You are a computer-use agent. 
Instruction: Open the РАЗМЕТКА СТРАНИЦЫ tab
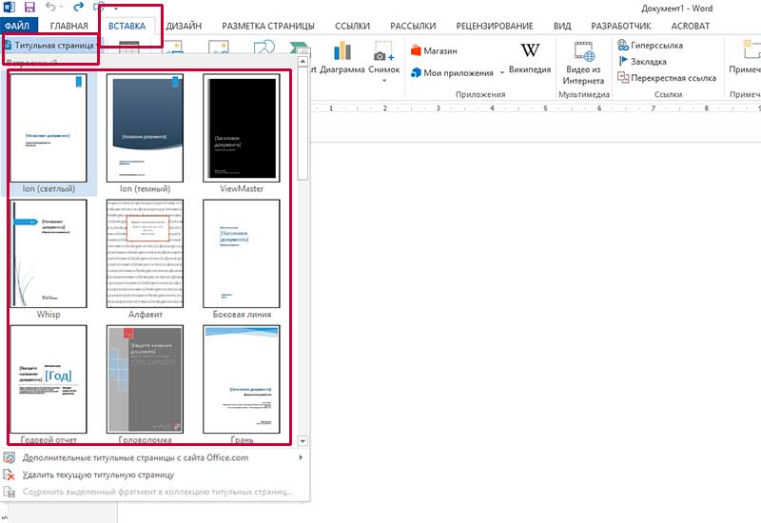coord(268,26)
